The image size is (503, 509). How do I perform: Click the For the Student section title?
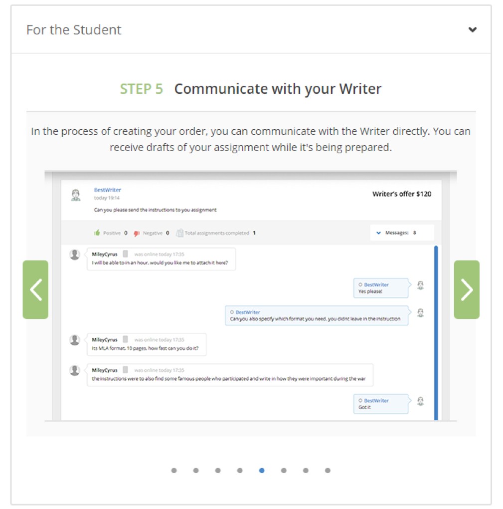[74, 29]
